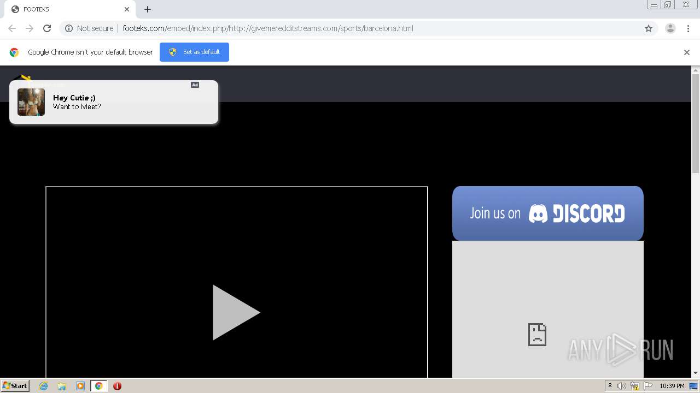Open media player from taskbar

pyautogui.click(x=80, y=386)
